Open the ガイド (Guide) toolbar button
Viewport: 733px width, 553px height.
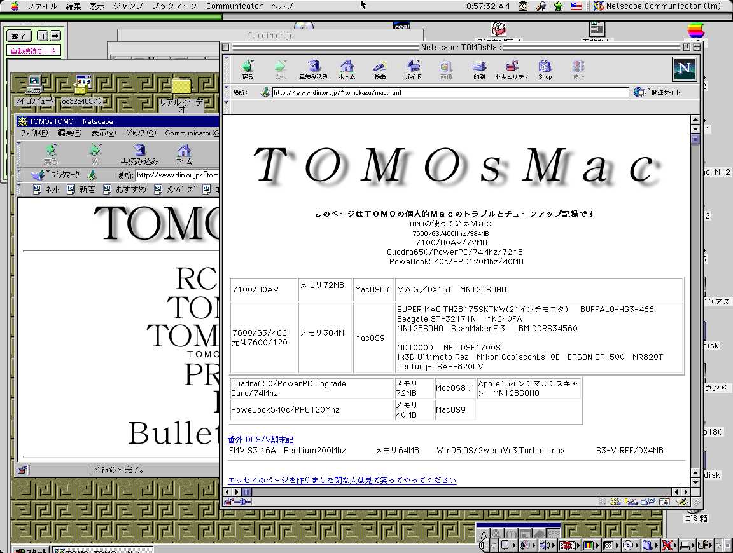point(413,69)
